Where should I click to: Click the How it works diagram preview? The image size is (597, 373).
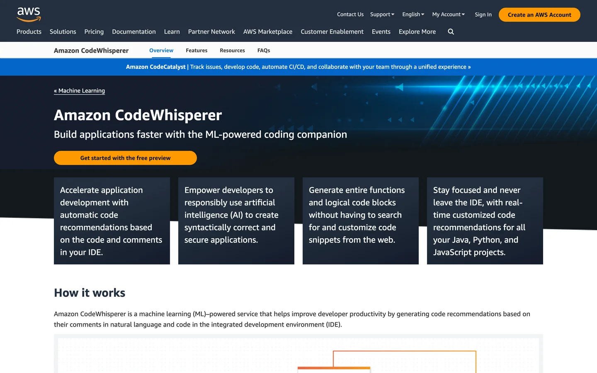coord(298,354)
